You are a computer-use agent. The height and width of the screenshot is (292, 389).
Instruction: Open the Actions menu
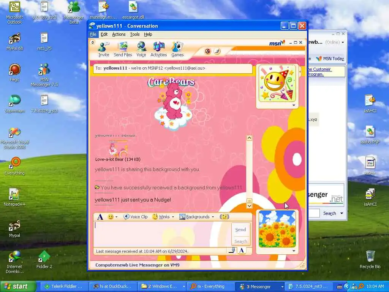(119, 34)
